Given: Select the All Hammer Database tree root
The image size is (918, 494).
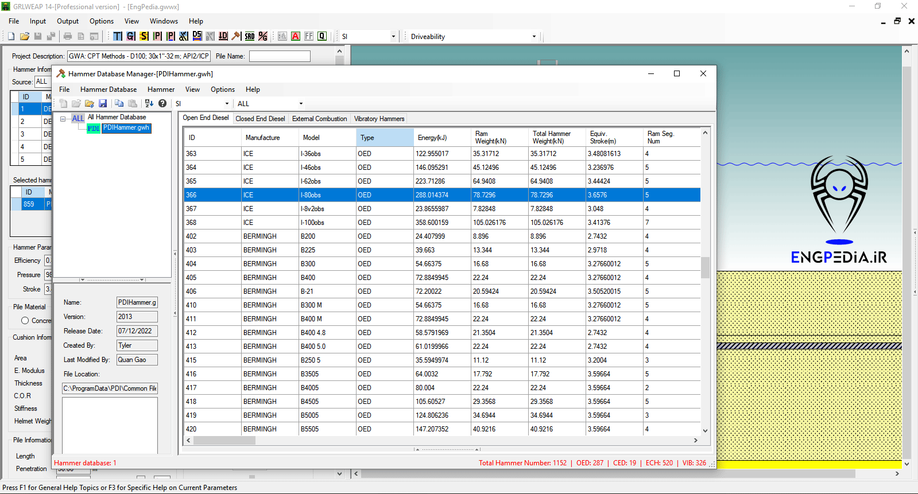Looking at the screenshot, I should (117, 117).
